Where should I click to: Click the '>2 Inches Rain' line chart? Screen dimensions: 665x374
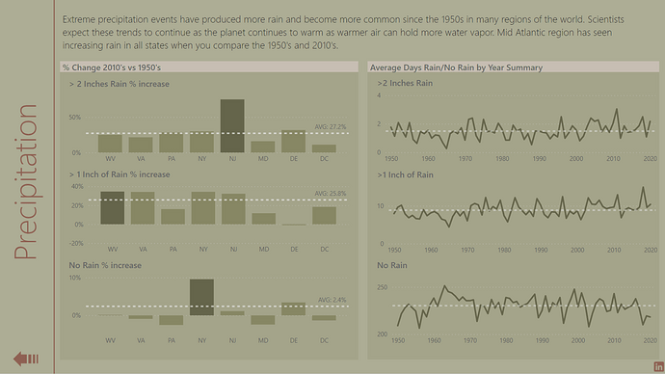520,126
